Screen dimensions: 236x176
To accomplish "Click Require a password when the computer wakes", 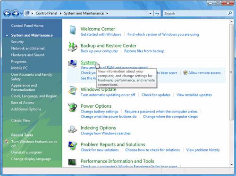I will click(x=161, y=112).
